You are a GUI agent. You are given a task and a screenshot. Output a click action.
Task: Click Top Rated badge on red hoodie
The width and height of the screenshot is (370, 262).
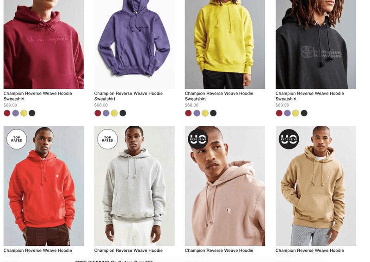[17, 139]
